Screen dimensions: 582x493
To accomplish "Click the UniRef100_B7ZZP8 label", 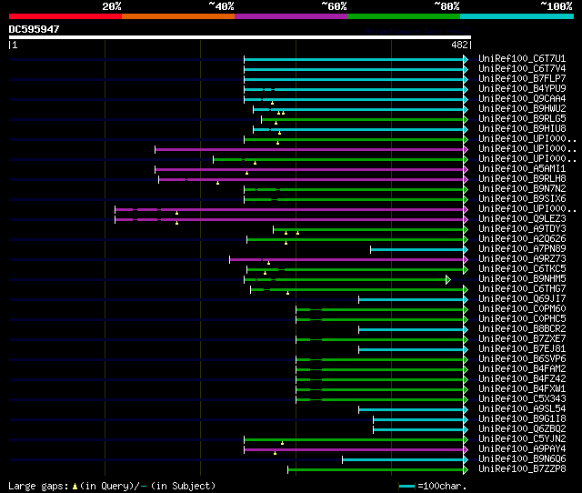I will click(x=522, y=469).
